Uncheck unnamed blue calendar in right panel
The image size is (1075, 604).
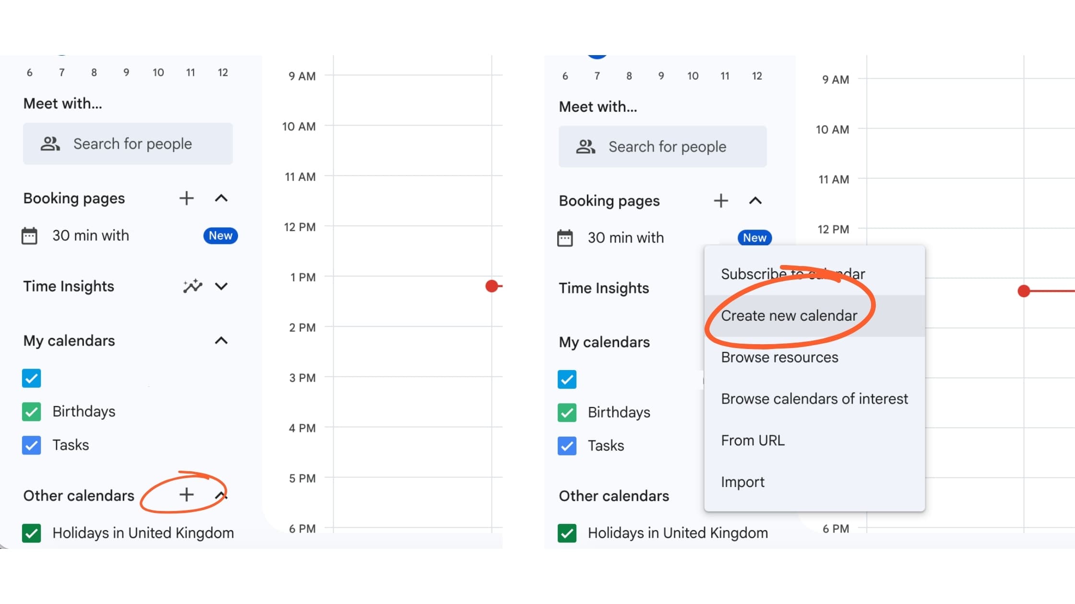(567, 379)
